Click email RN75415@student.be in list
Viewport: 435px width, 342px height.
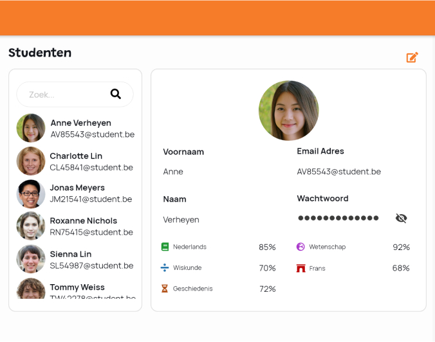pyautogui.click(x=91, y=232)
